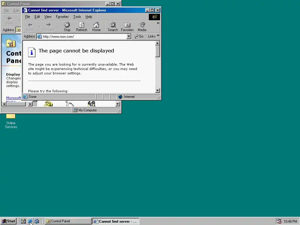Open the Favorites toolbar button
300x225 pixels.
[x=127, y=27]
